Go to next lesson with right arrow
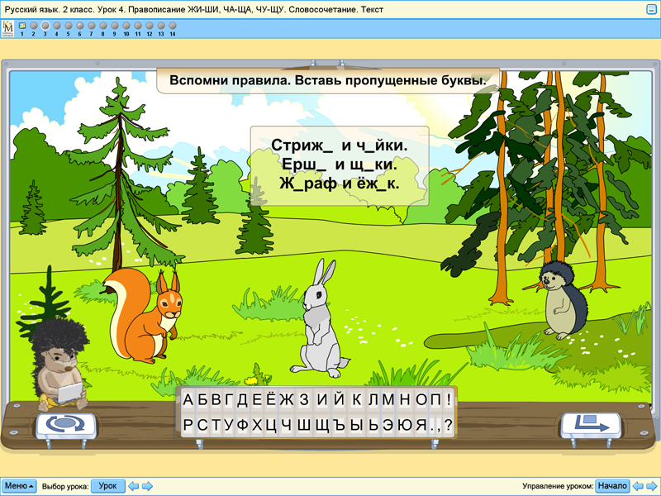This screenshot has height=496, width=661. click(147, 486)
